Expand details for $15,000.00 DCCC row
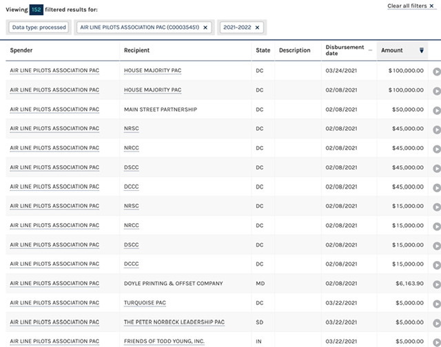Image resolution: width=441 pixels, height=347 pixels. coord(436,265)
